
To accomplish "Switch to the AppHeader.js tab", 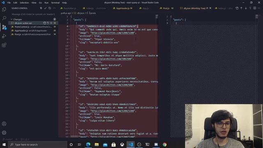I will pos(123,8).
